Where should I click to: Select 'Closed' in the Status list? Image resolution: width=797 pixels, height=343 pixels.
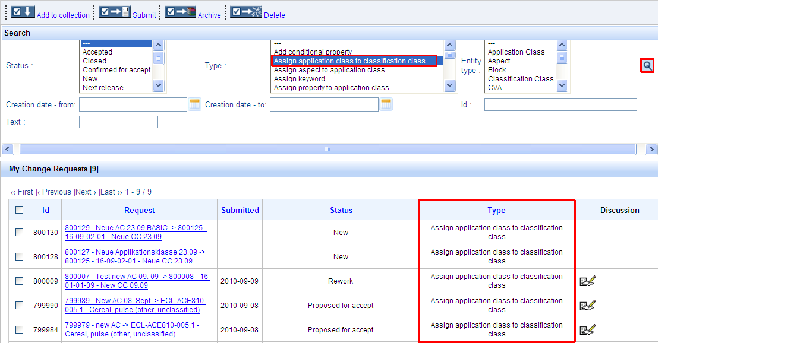pyautogui.click(x=94, y=61)
